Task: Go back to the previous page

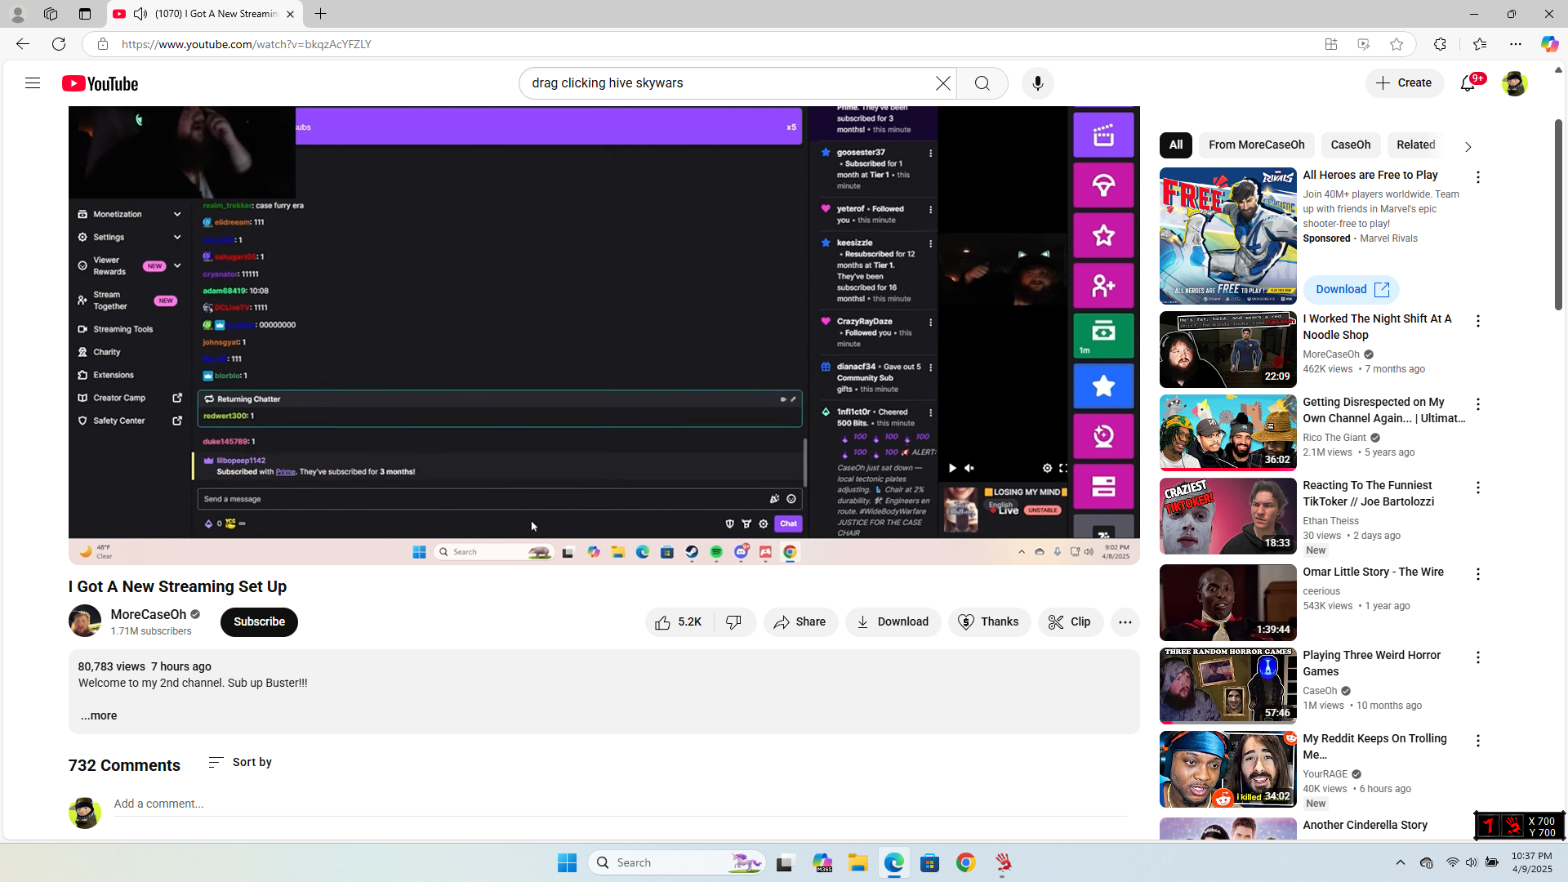Action: click(x=22, y=44)
